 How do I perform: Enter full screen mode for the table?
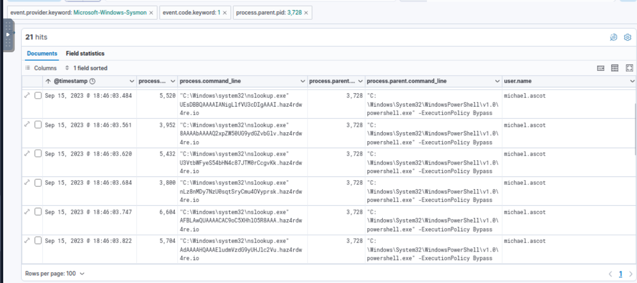(629, 68)
